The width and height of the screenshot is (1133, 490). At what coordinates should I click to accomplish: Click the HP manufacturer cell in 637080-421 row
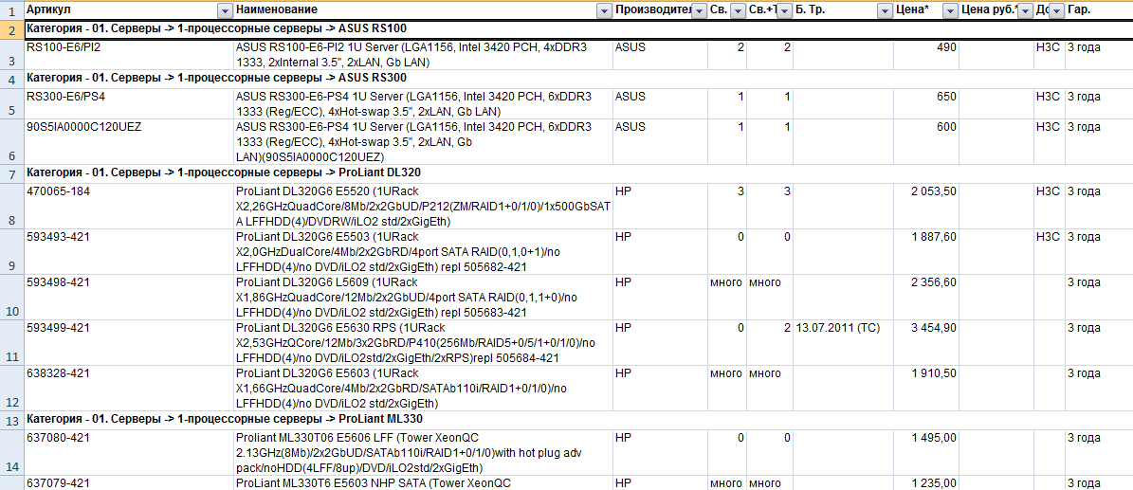[661, 452]
